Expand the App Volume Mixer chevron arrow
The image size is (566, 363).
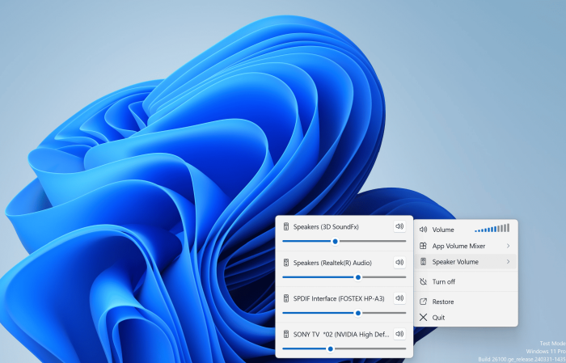pos(508,246)
